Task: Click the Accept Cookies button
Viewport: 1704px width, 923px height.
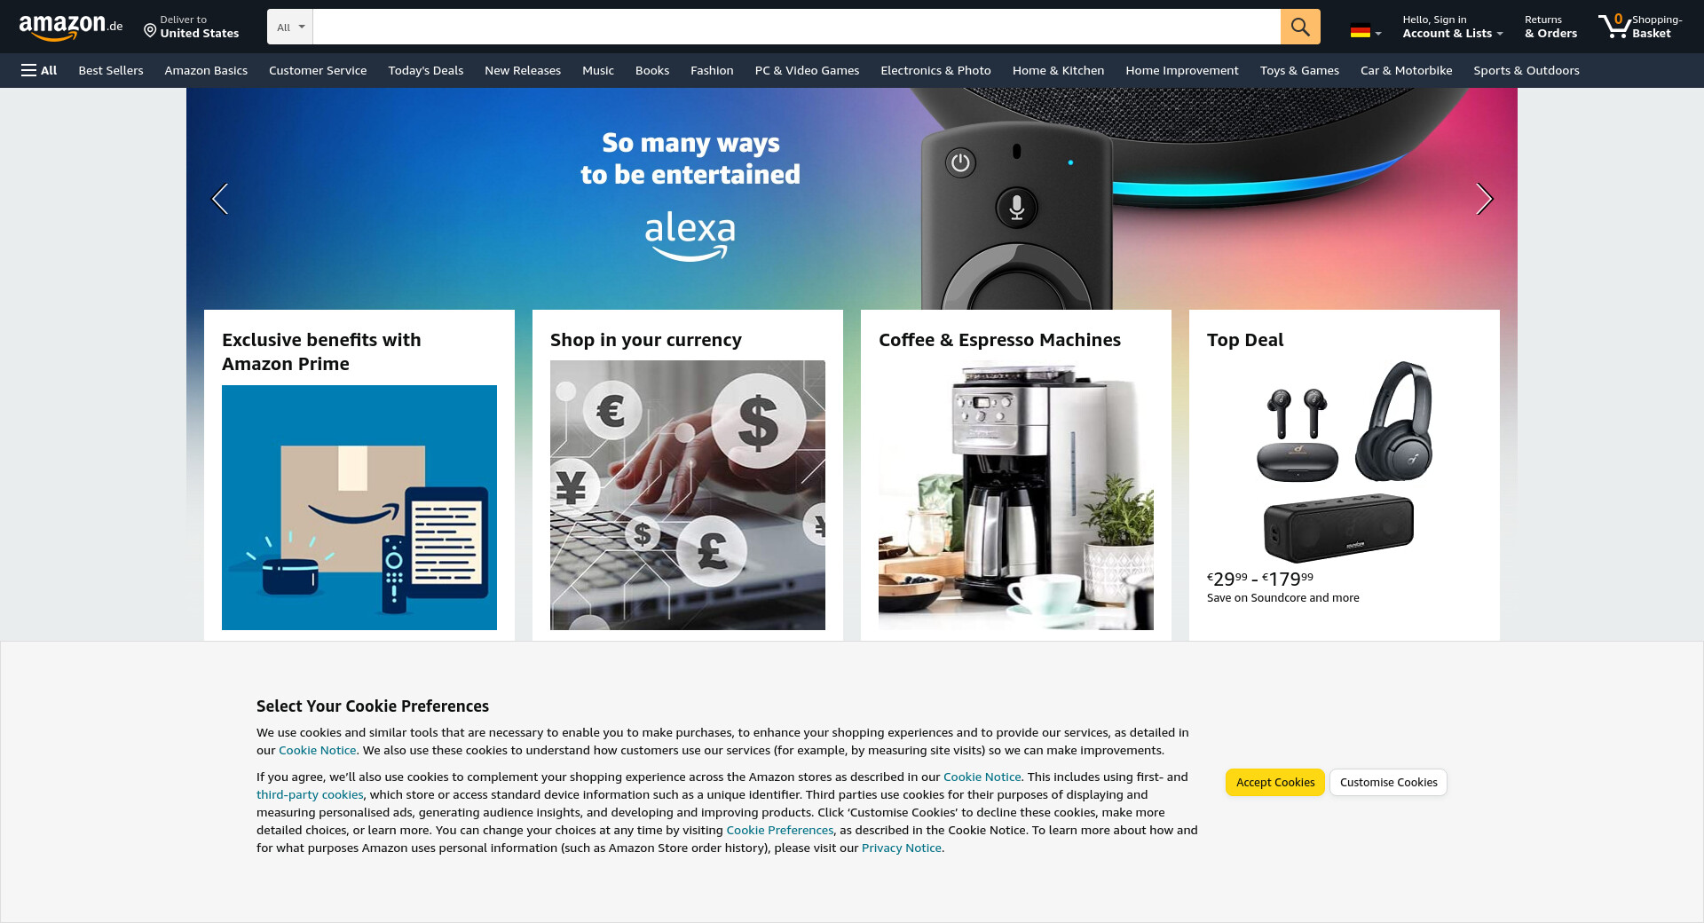Action: [1275, 782]
